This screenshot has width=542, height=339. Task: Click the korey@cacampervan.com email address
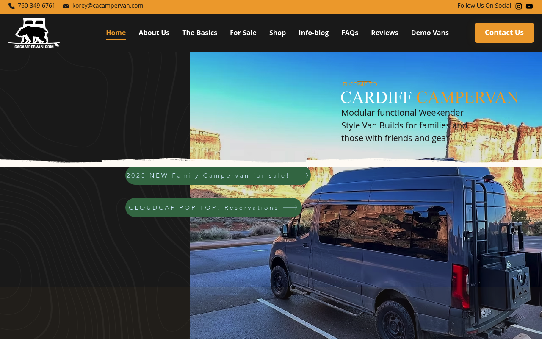click(x=108, y=5)
